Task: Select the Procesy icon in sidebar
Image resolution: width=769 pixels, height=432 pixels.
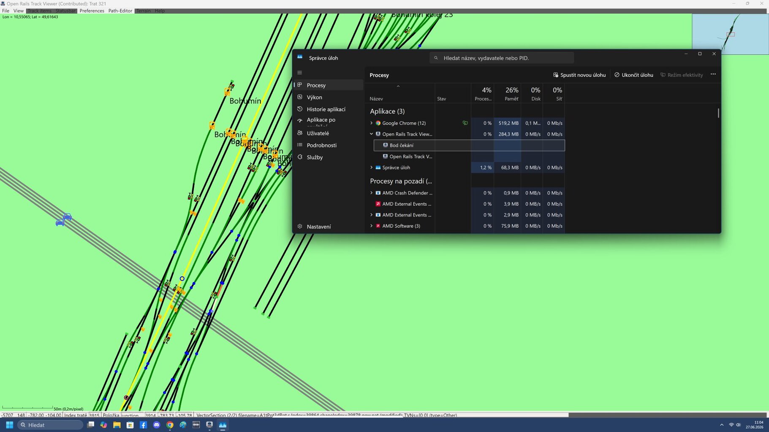Action: tap(300, 85)
